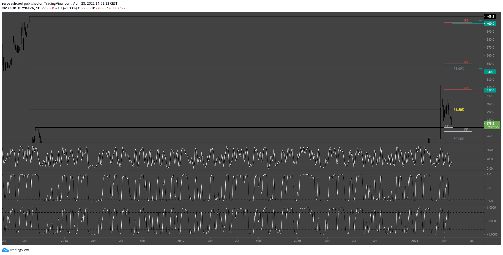
Task: Select the 61.80% Fibonacci level label
Action: 459,110
